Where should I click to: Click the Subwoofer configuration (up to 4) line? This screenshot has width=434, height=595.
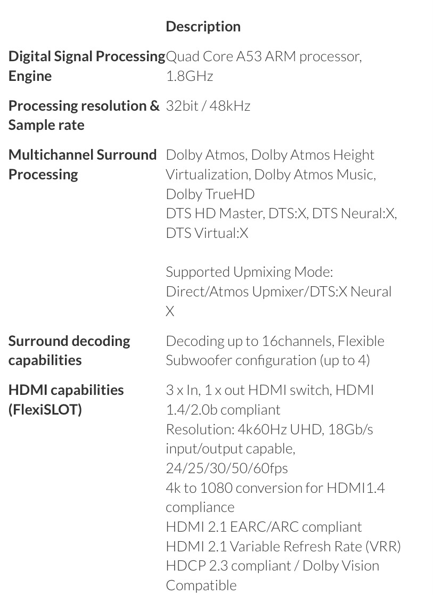click(267, 360)
